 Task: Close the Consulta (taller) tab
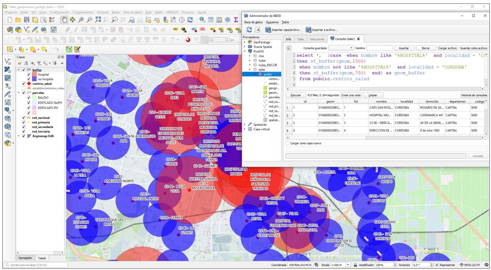358,39
